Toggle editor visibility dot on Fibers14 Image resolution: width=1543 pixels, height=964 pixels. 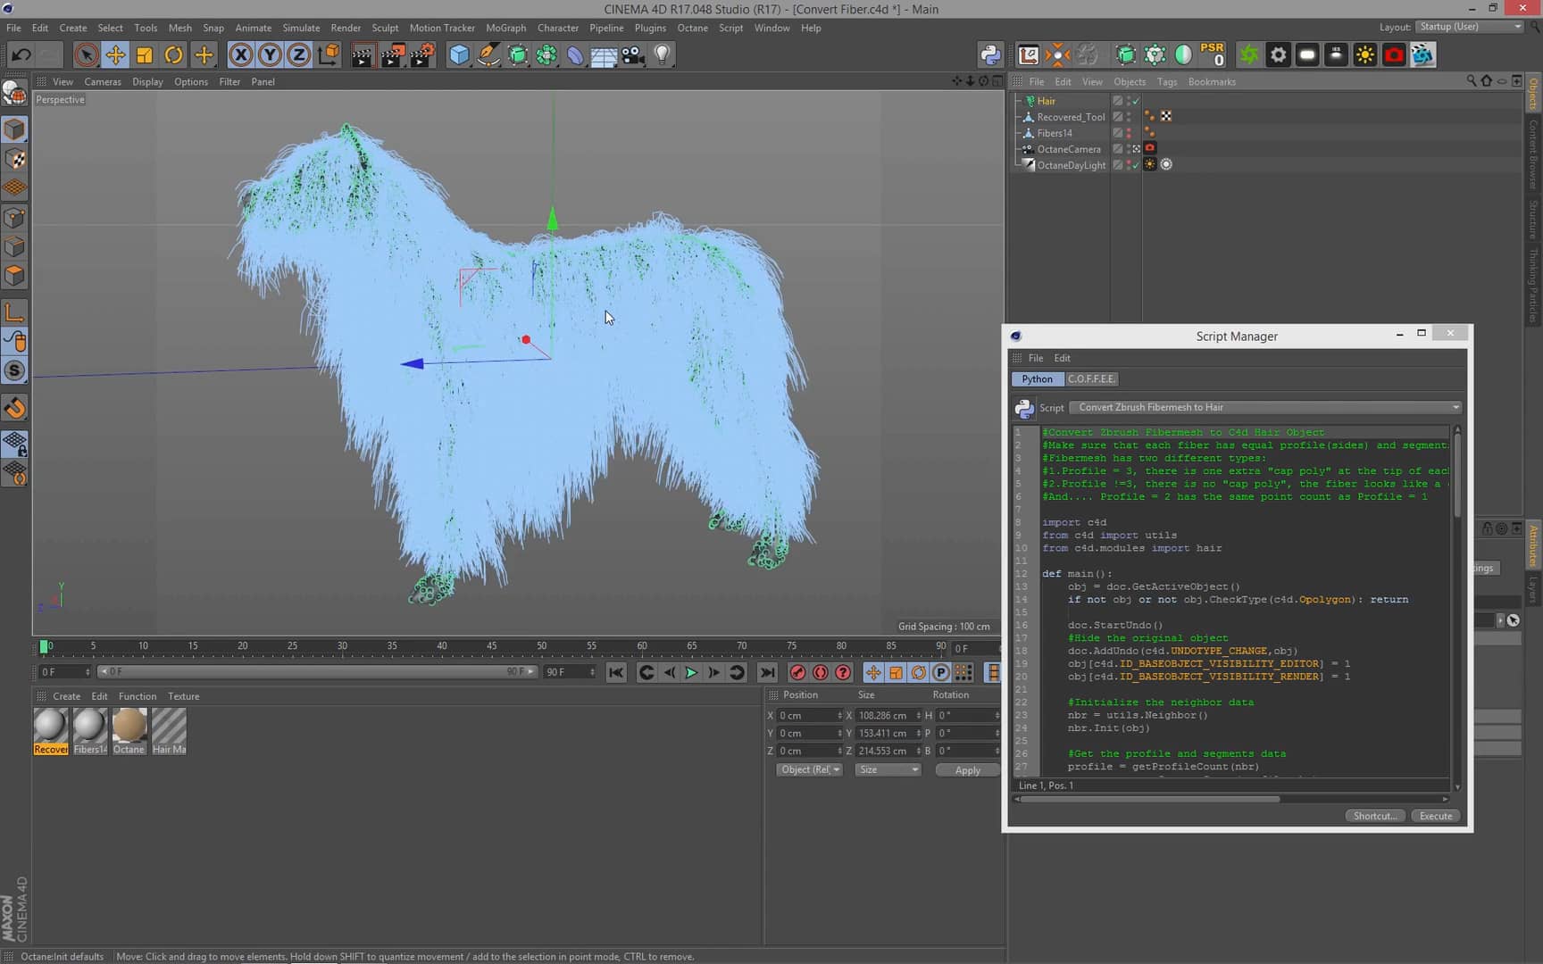pyautogui.click(x=1129, y=129)
